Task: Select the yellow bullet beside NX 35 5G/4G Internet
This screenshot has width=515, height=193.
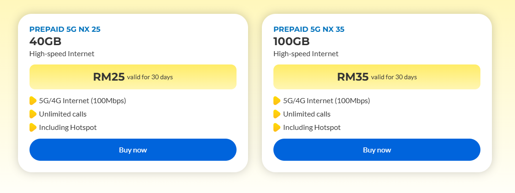Action: pyautogui.click(x=277, y=100)
